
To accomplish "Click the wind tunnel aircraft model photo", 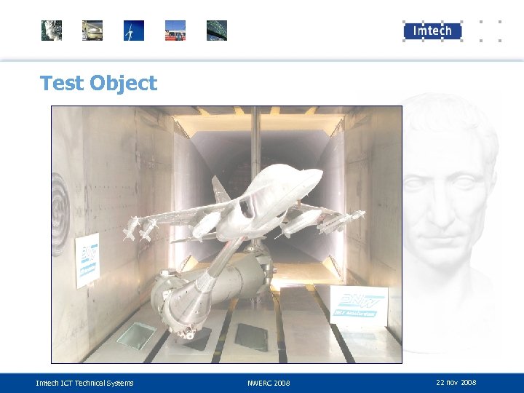I will [x=226, y=234].
